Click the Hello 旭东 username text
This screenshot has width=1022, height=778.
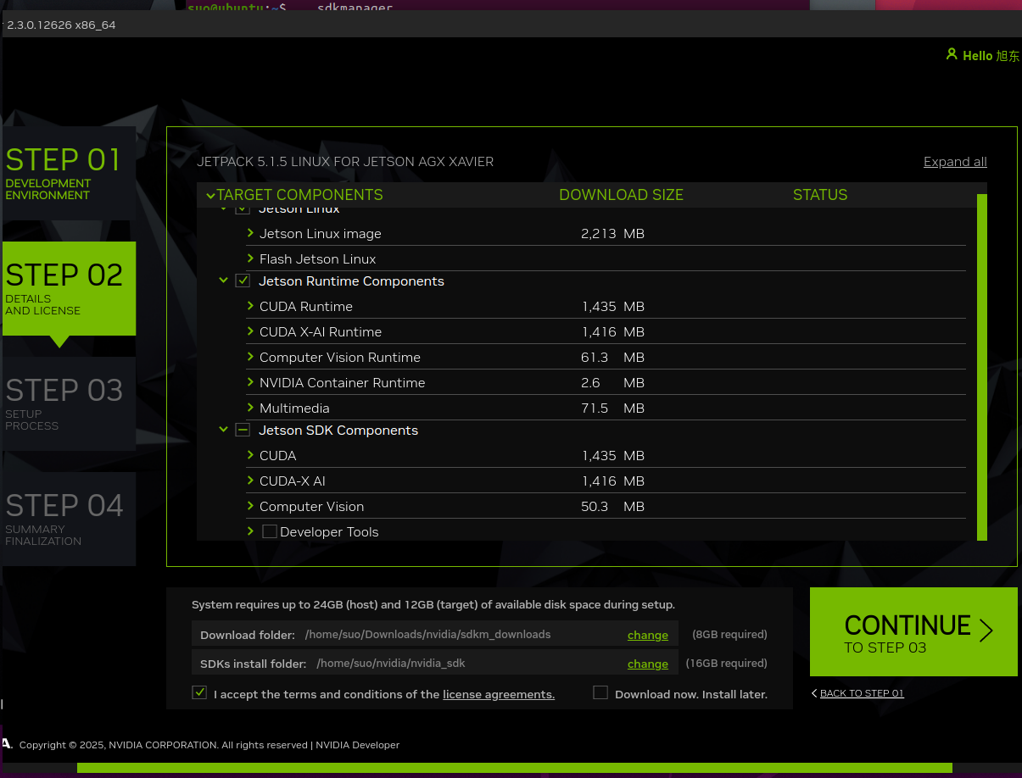991,55
